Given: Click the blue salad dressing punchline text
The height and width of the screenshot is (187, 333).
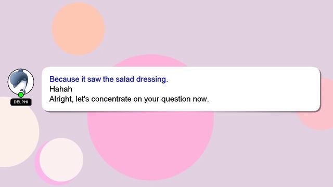Looking at the screenshot, I should [x=109, y=79].
